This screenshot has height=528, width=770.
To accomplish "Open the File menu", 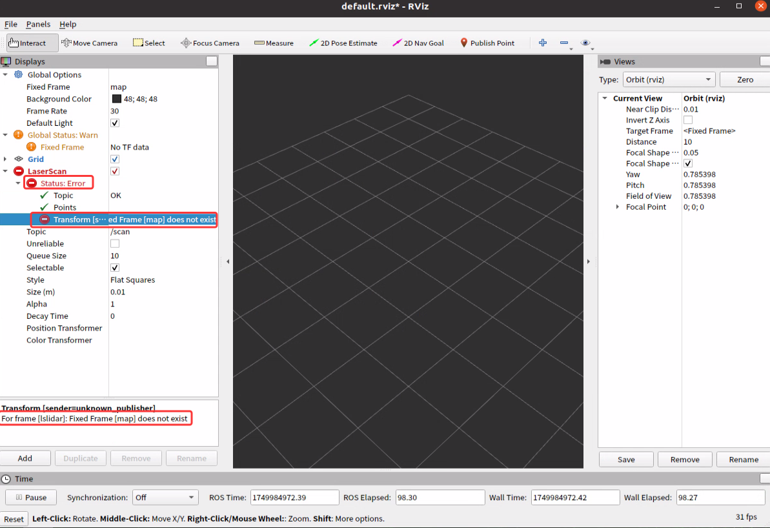I will [x=10, y=24].
